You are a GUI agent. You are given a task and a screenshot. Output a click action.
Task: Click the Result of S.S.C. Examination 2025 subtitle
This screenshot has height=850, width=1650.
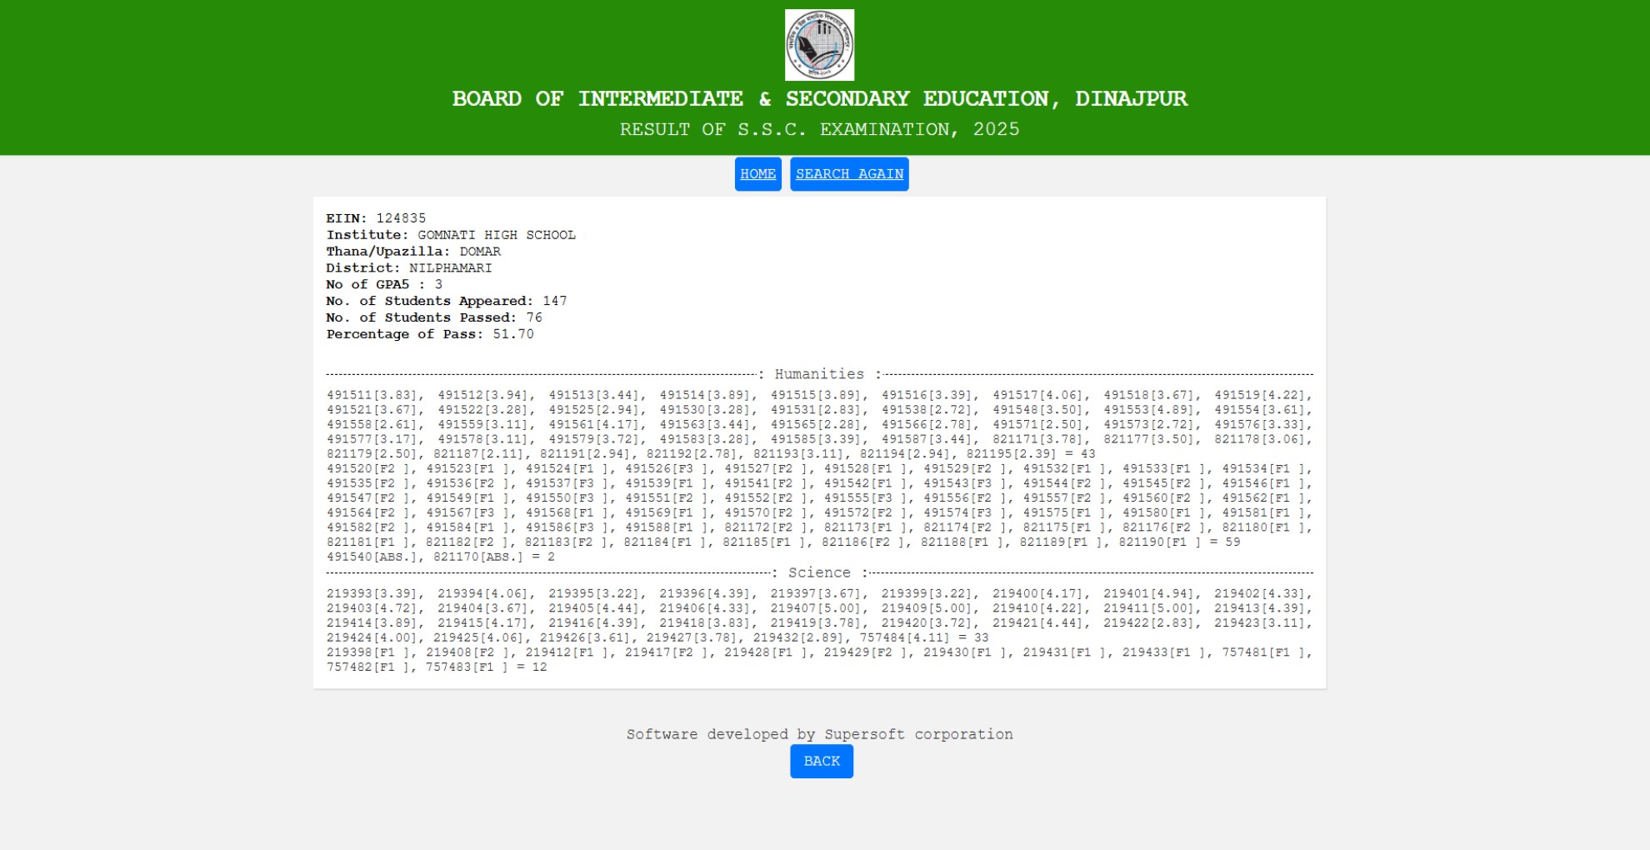tap(819, 130)
